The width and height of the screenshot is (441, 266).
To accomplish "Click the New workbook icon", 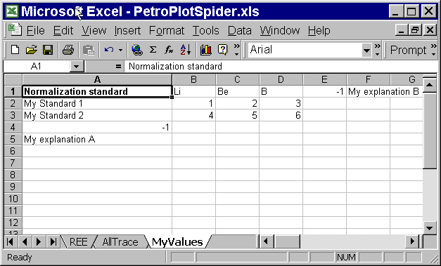I will tap(15, 51).
